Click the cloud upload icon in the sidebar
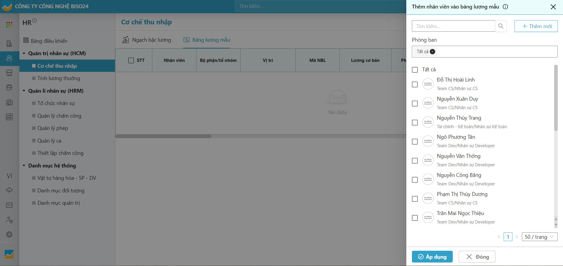 [9, 190]
